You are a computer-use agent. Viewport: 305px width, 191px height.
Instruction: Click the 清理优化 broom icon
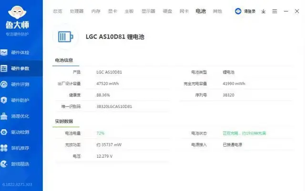pos(4,116)
